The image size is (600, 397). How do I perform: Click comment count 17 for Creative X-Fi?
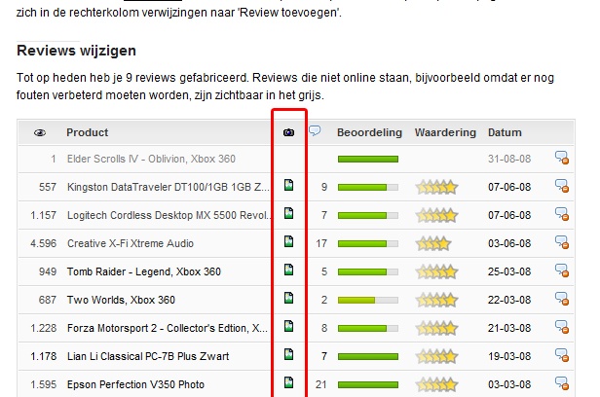(321, 244)
